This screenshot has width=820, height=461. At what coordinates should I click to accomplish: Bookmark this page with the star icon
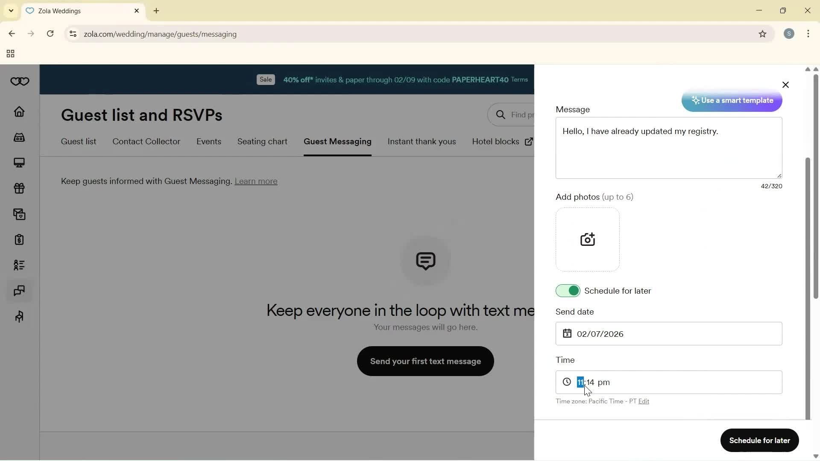point(762,34)
